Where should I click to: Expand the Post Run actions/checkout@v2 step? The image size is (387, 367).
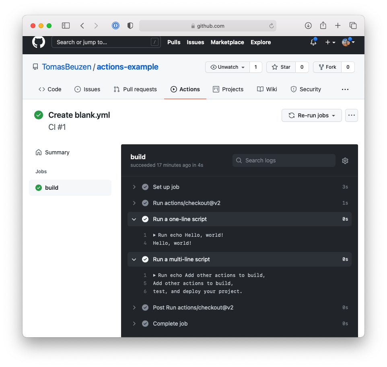[134, 308]
